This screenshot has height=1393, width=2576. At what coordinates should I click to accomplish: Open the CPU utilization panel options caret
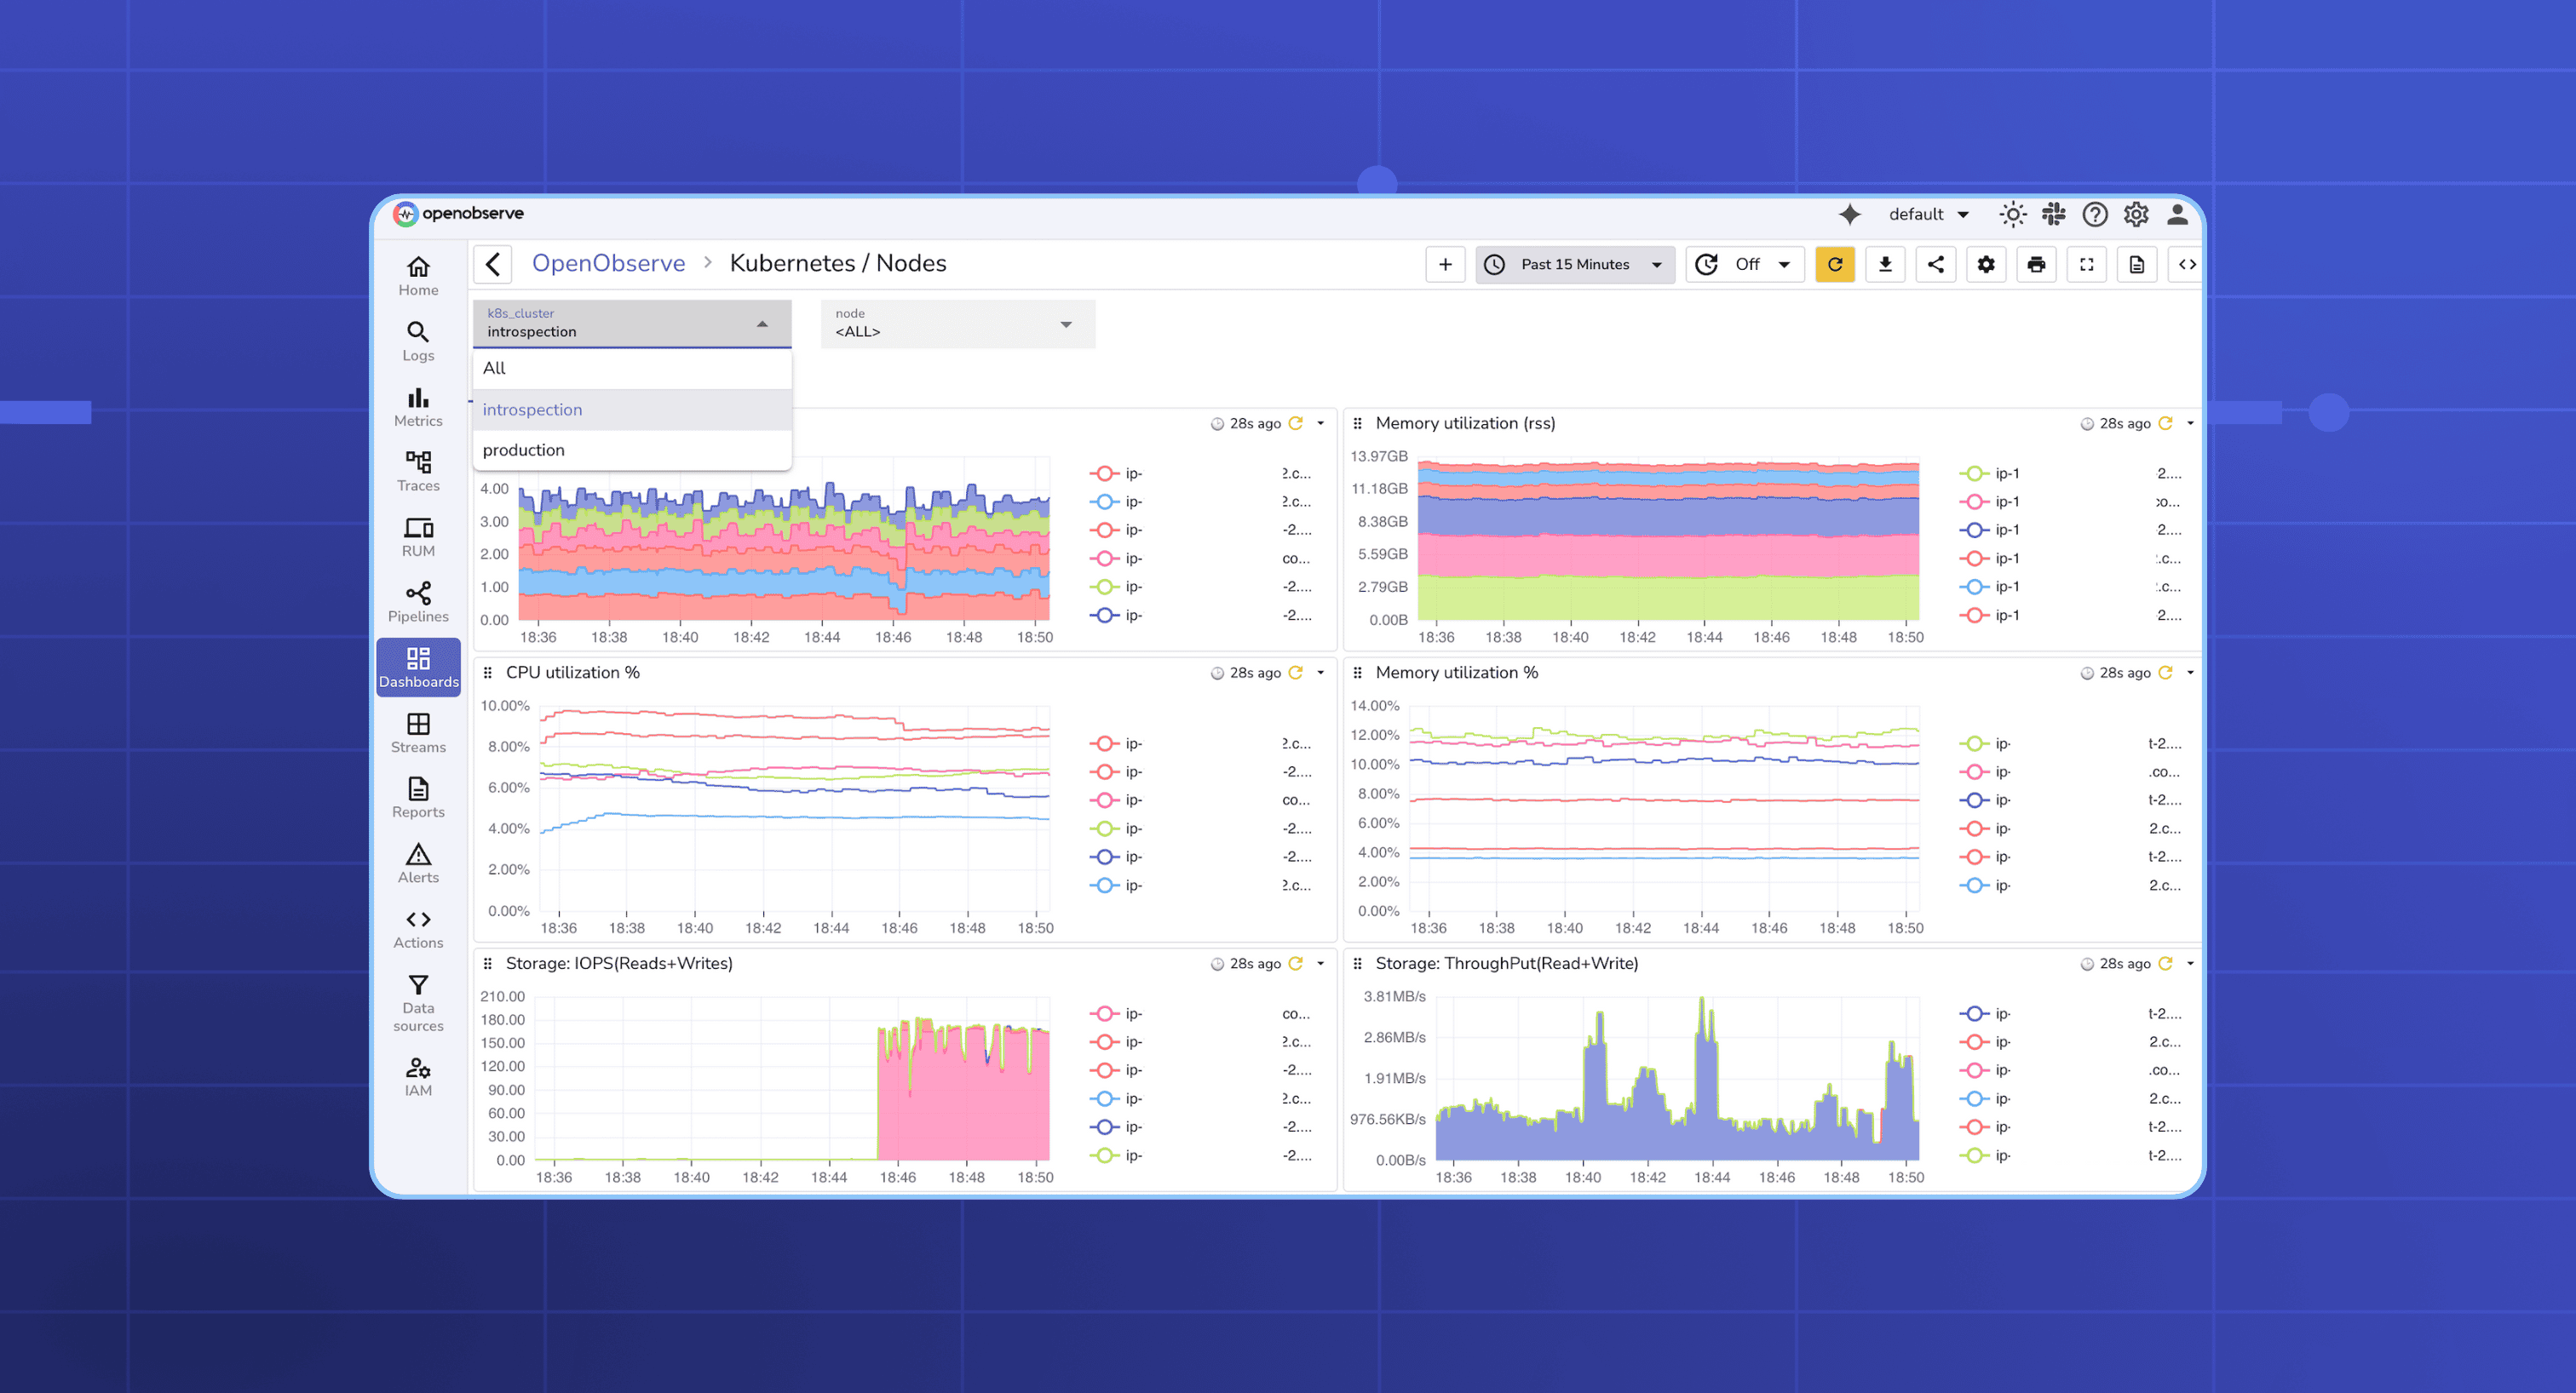coord(1319,673)
